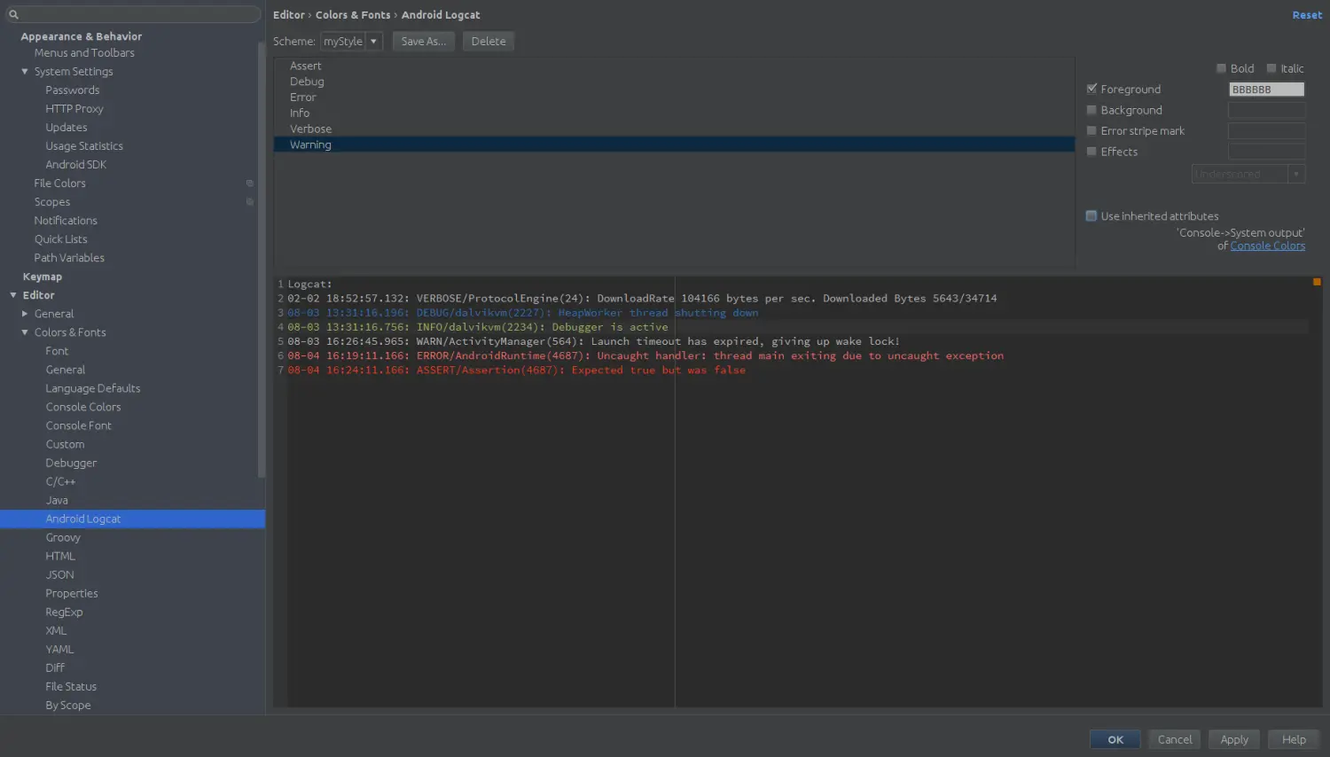Open Debugger color settings
Screen dimensions: 1330x757
coord(71,463)
